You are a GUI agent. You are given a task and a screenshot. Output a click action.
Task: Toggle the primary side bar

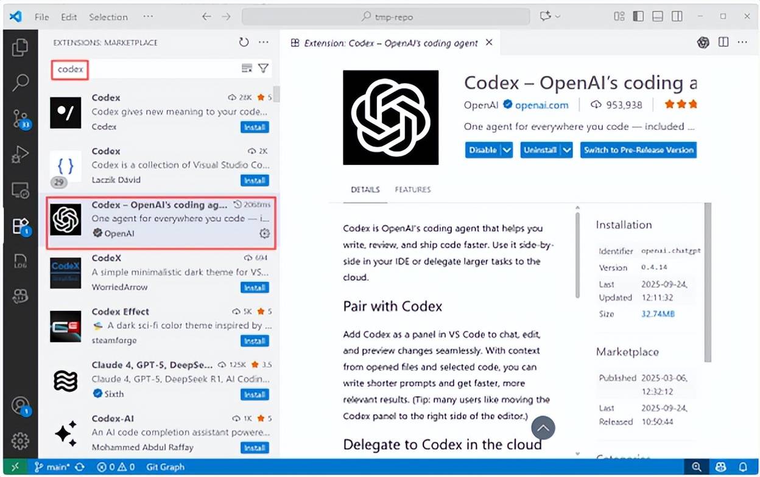click(638, 16)
